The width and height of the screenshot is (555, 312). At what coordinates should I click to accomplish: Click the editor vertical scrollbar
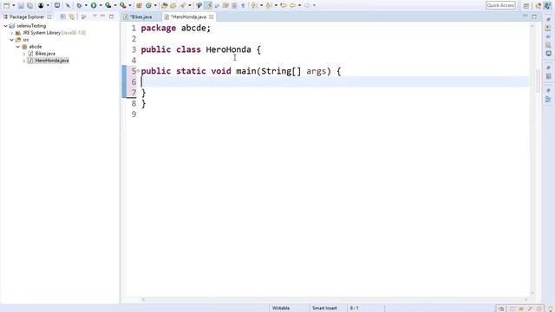[532, 159]
